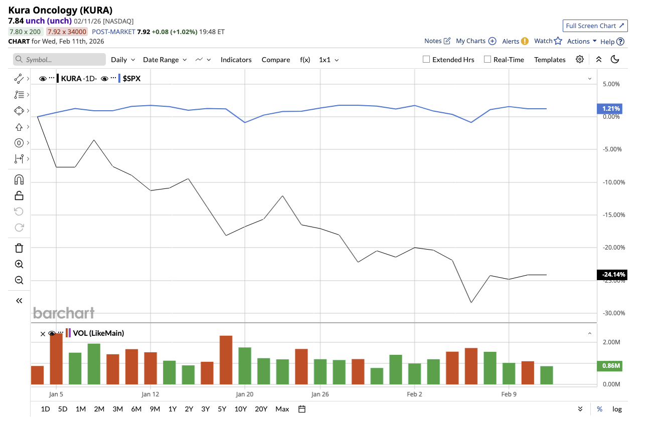
Task: Launch Full Screen Chart
Action: [x=595, y=26]
